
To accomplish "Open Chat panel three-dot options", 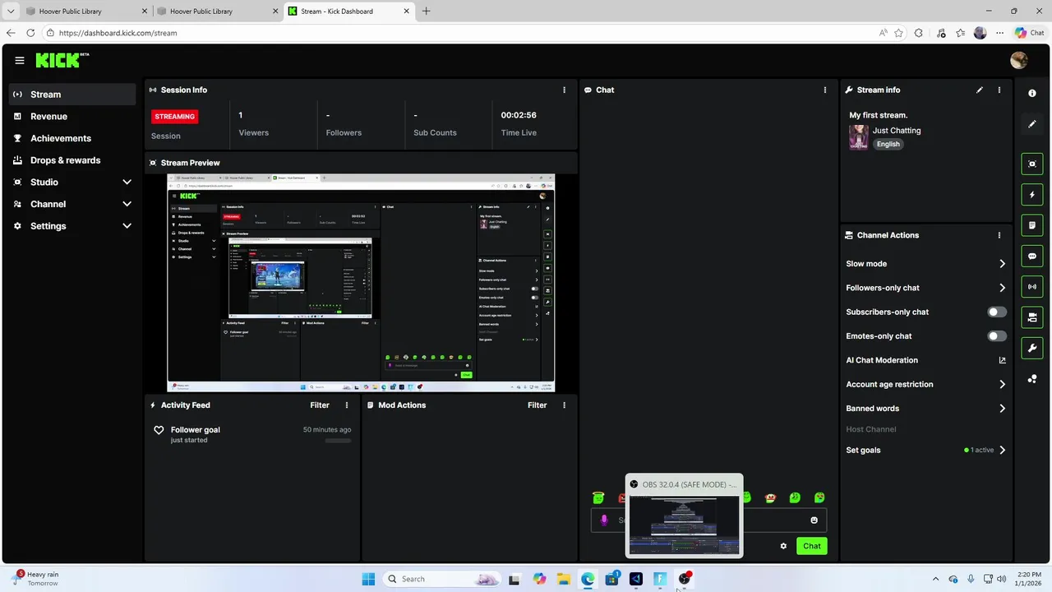I will [825, 90].
